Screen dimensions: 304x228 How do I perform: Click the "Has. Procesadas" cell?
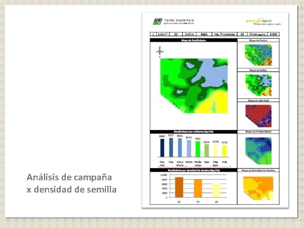225,34
